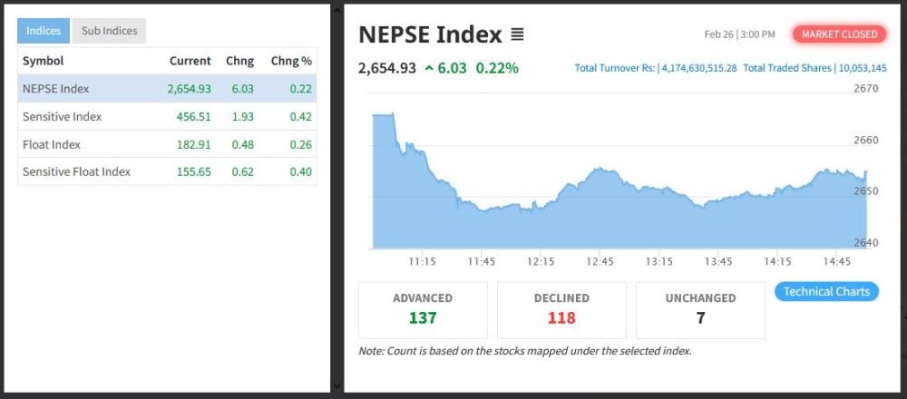This screenshot has height=399, width=907.
Task: Click the ADVANCED count box
Action: click(423, 309)
